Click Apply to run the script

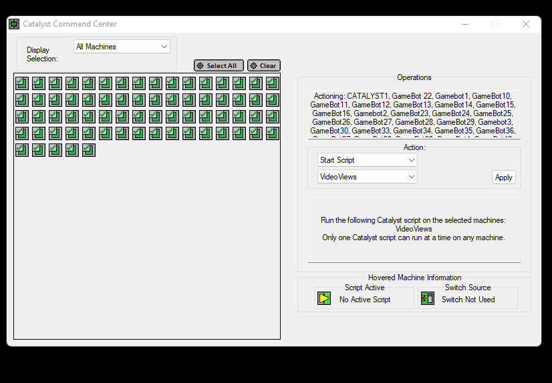pos(503,177)
